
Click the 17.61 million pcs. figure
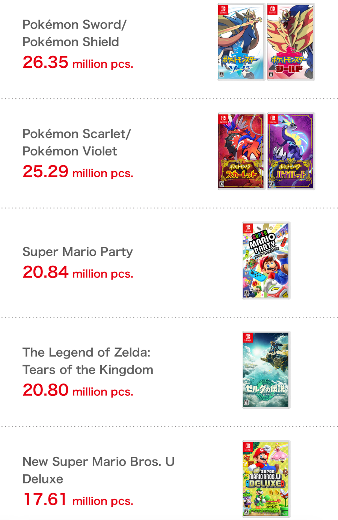[x=78, y=500]
